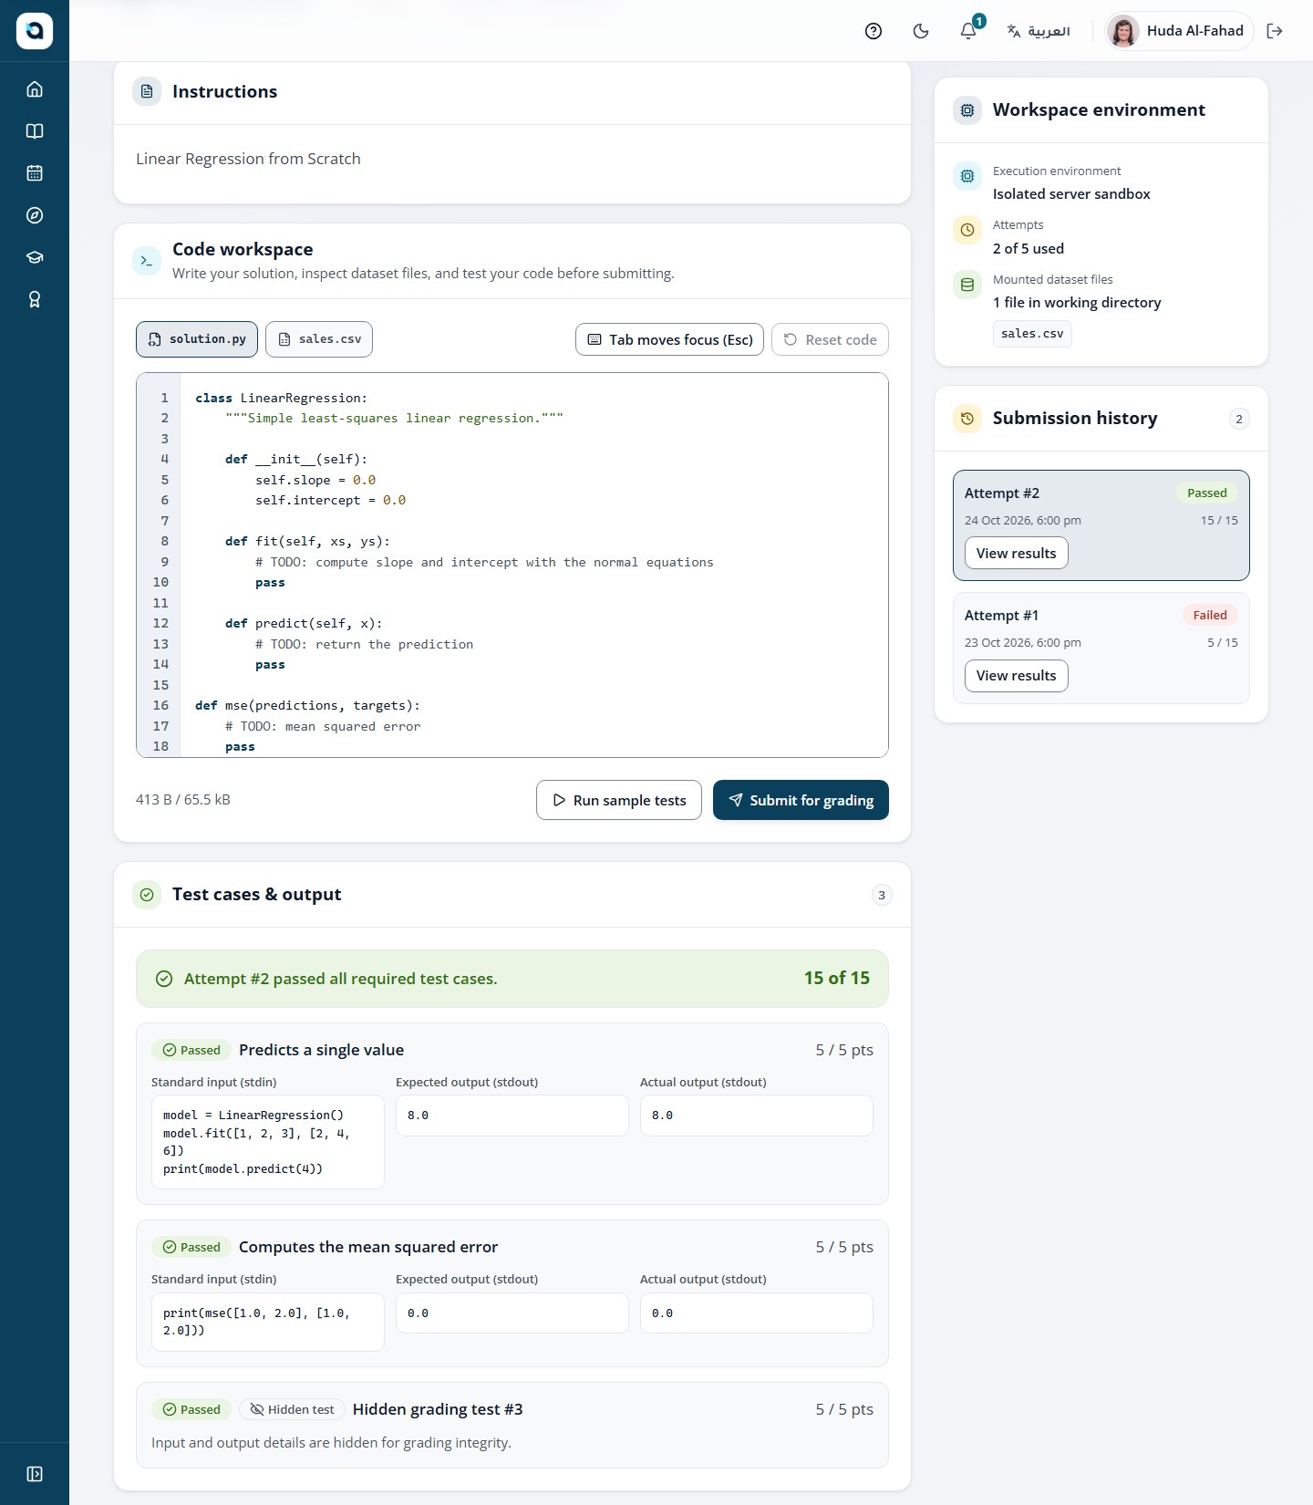Toggle dark mode with moon icon

coord(921,31)
